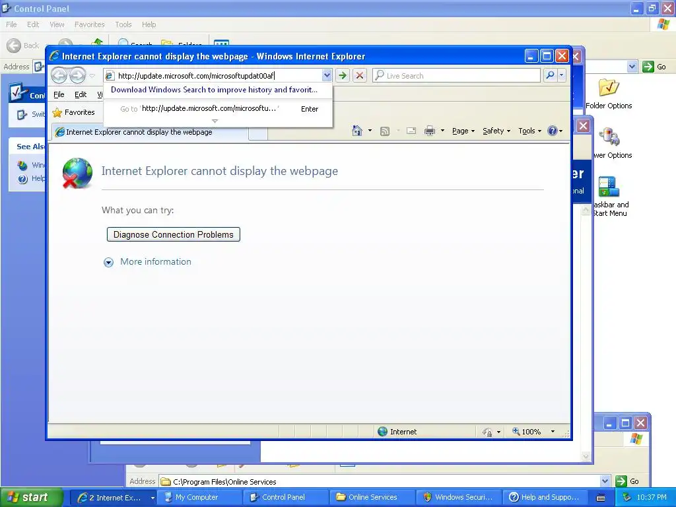Click the More information link text
The image size is (676, 507).
tap(156, 261)
